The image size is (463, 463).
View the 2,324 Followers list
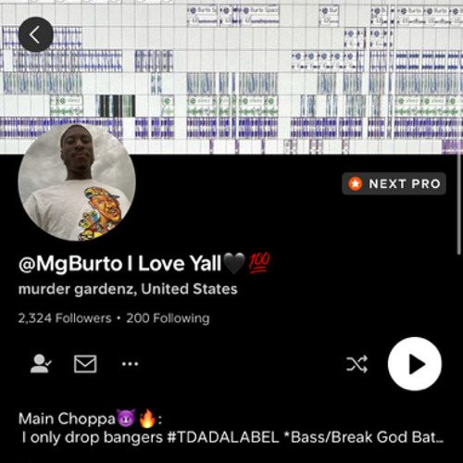(65, 319)
